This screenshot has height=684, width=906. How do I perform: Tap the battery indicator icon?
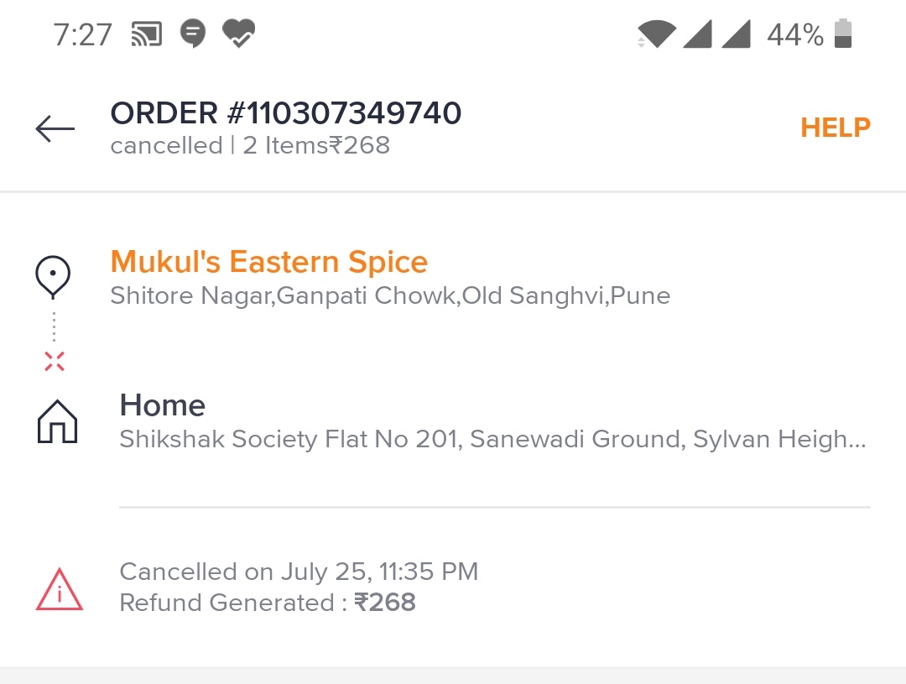click(843, 34)
